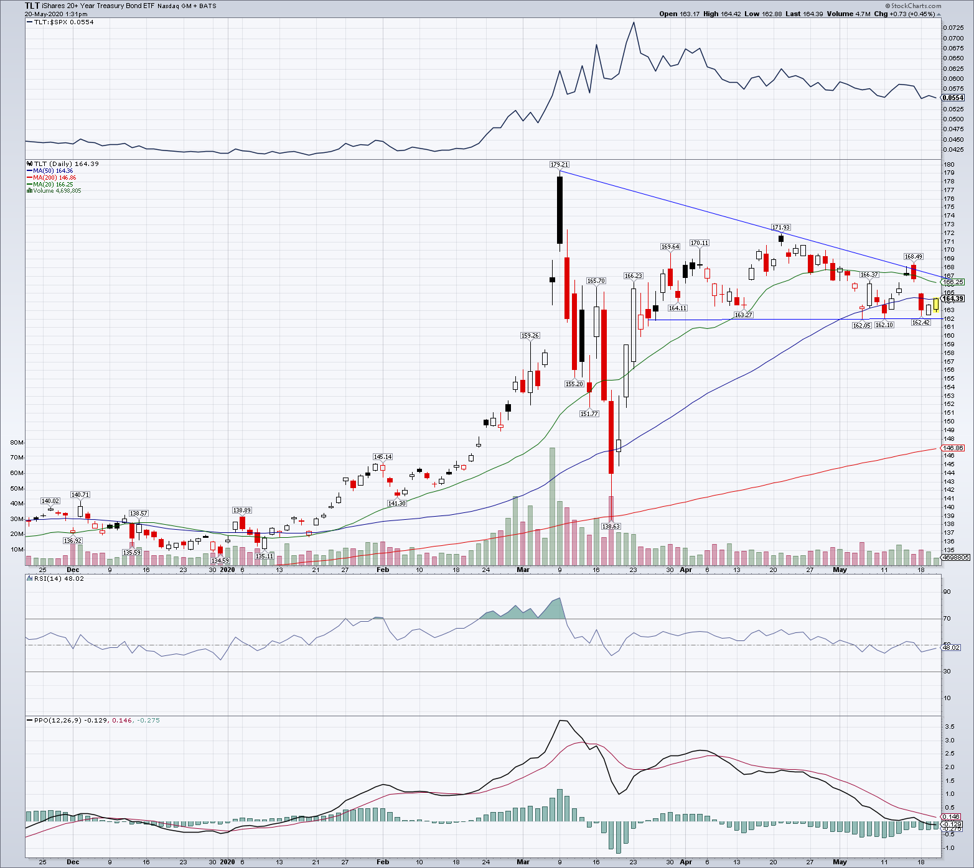974x868 pixels.
Task: Click the 48.02 RSI tag on right axis
Action: pyautogui.click(x=952, y=647)
